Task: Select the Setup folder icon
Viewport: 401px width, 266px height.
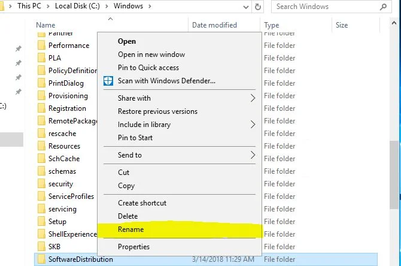Action: (41, 222)
